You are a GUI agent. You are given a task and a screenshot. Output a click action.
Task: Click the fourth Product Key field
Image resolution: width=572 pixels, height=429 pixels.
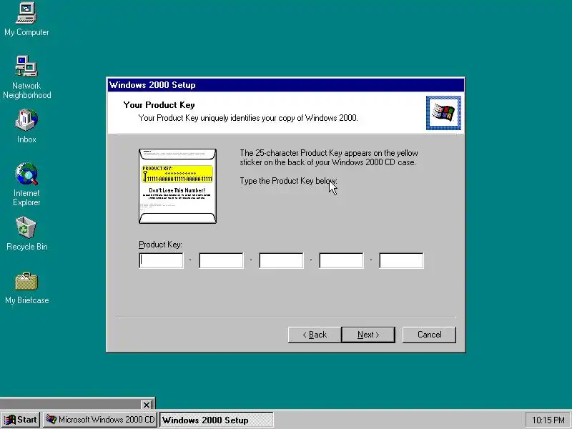[x=342, y=260]
